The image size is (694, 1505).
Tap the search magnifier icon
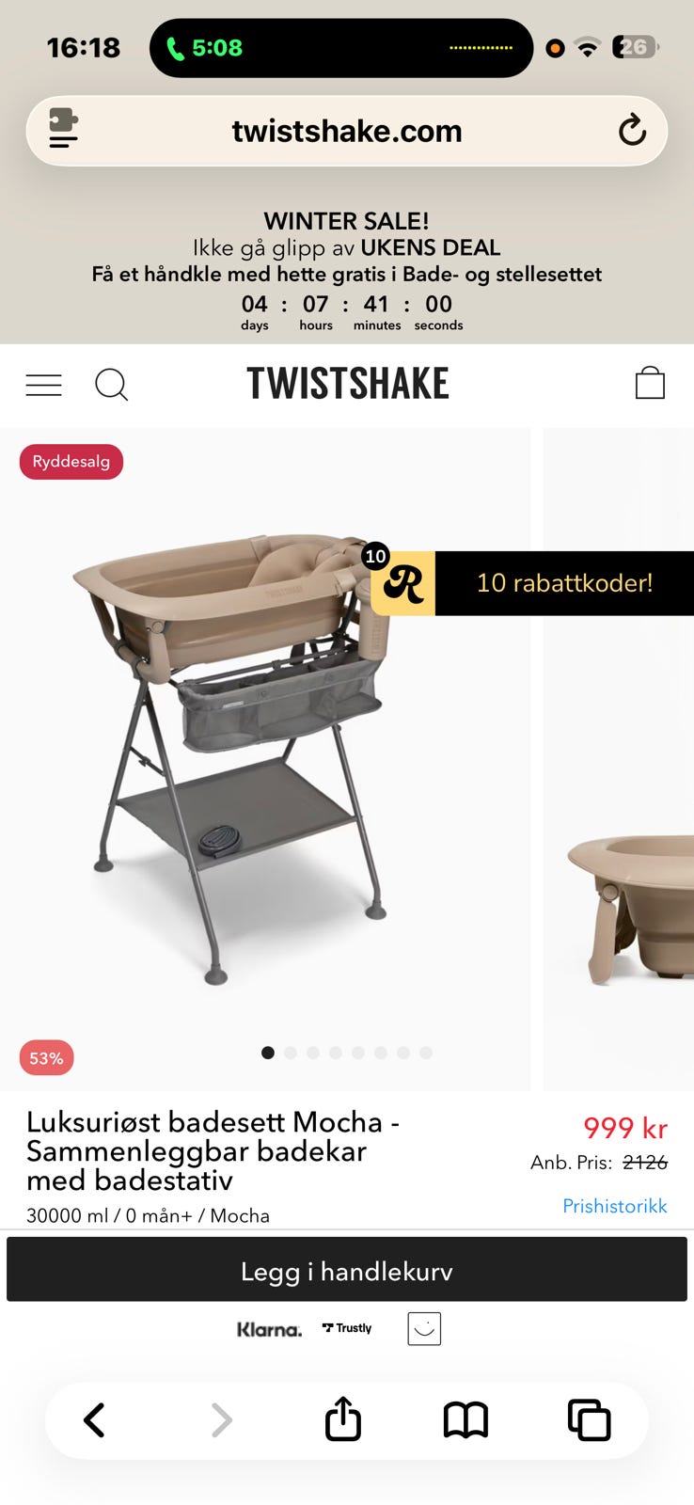111,385
